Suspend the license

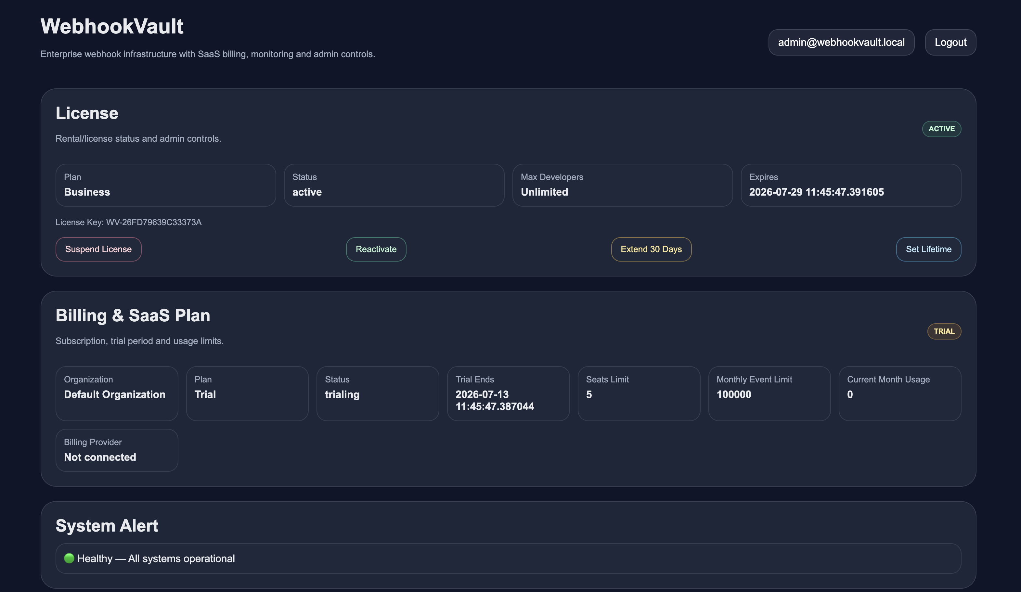click(x=98, y=249)
